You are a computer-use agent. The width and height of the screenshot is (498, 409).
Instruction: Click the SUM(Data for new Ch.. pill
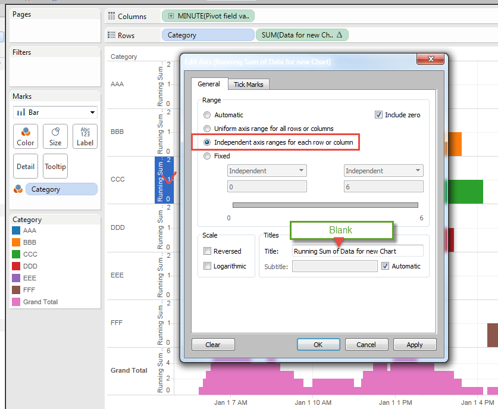tap(302, 35)
